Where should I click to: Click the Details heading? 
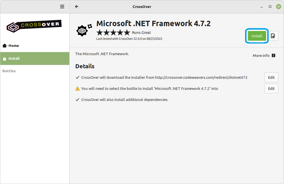pos(85,66)
